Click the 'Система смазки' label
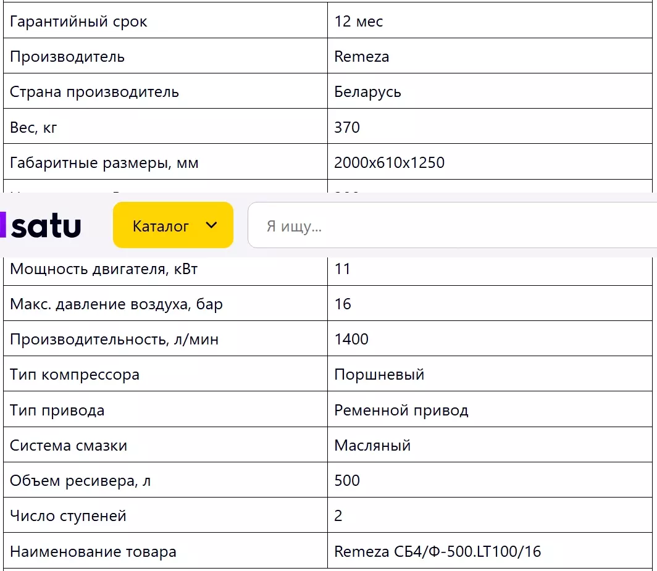Viewport: 657px width, 571px height. [x=69, y=445]
